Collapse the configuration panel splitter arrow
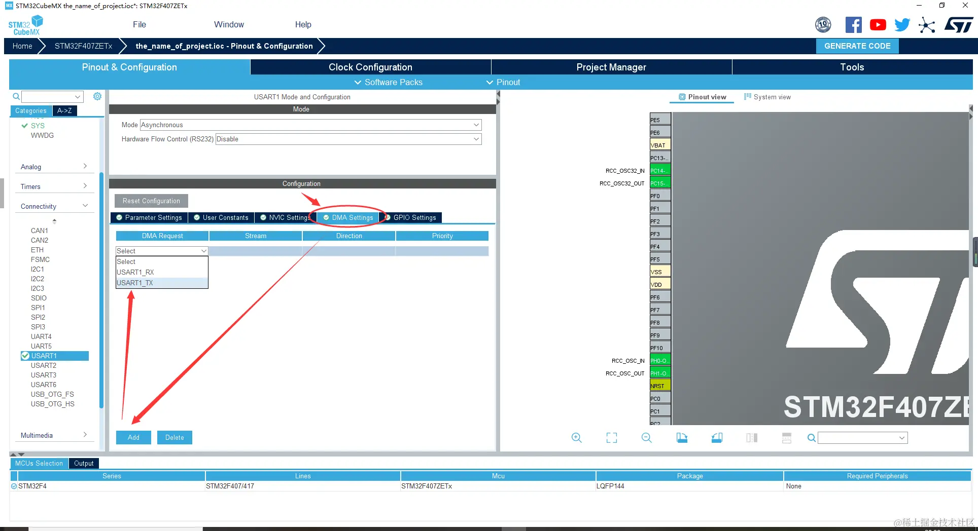The height and width of the screenshot is (531, 978). tap(498, 94)
